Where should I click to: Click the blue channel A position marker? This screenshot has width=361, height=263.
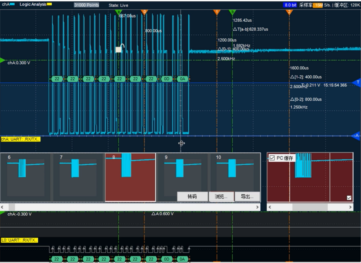(357, 135)
